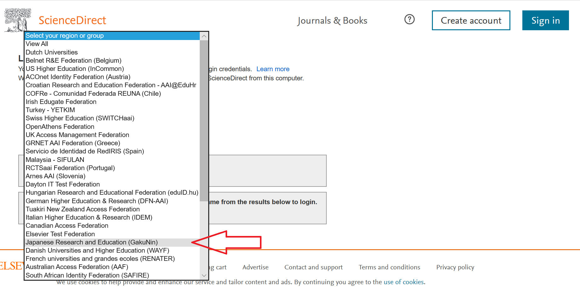Choose Danish Universities and Higher Education (WAYF)
This screenshot has height=287, width=580.
pyautogui.click(x=112, y=251)
